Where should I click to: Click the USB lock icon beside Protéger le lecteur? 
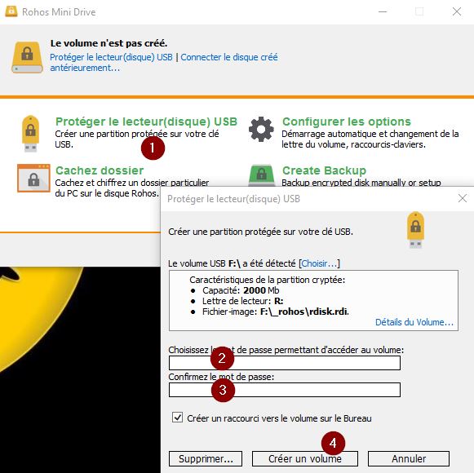30,133
